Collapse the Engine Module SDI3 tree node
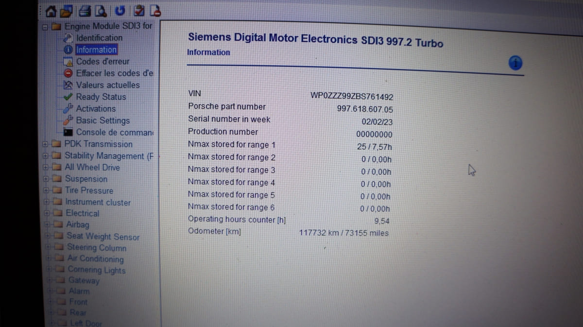Screen dimensions: 583x327 pos(45,27)
